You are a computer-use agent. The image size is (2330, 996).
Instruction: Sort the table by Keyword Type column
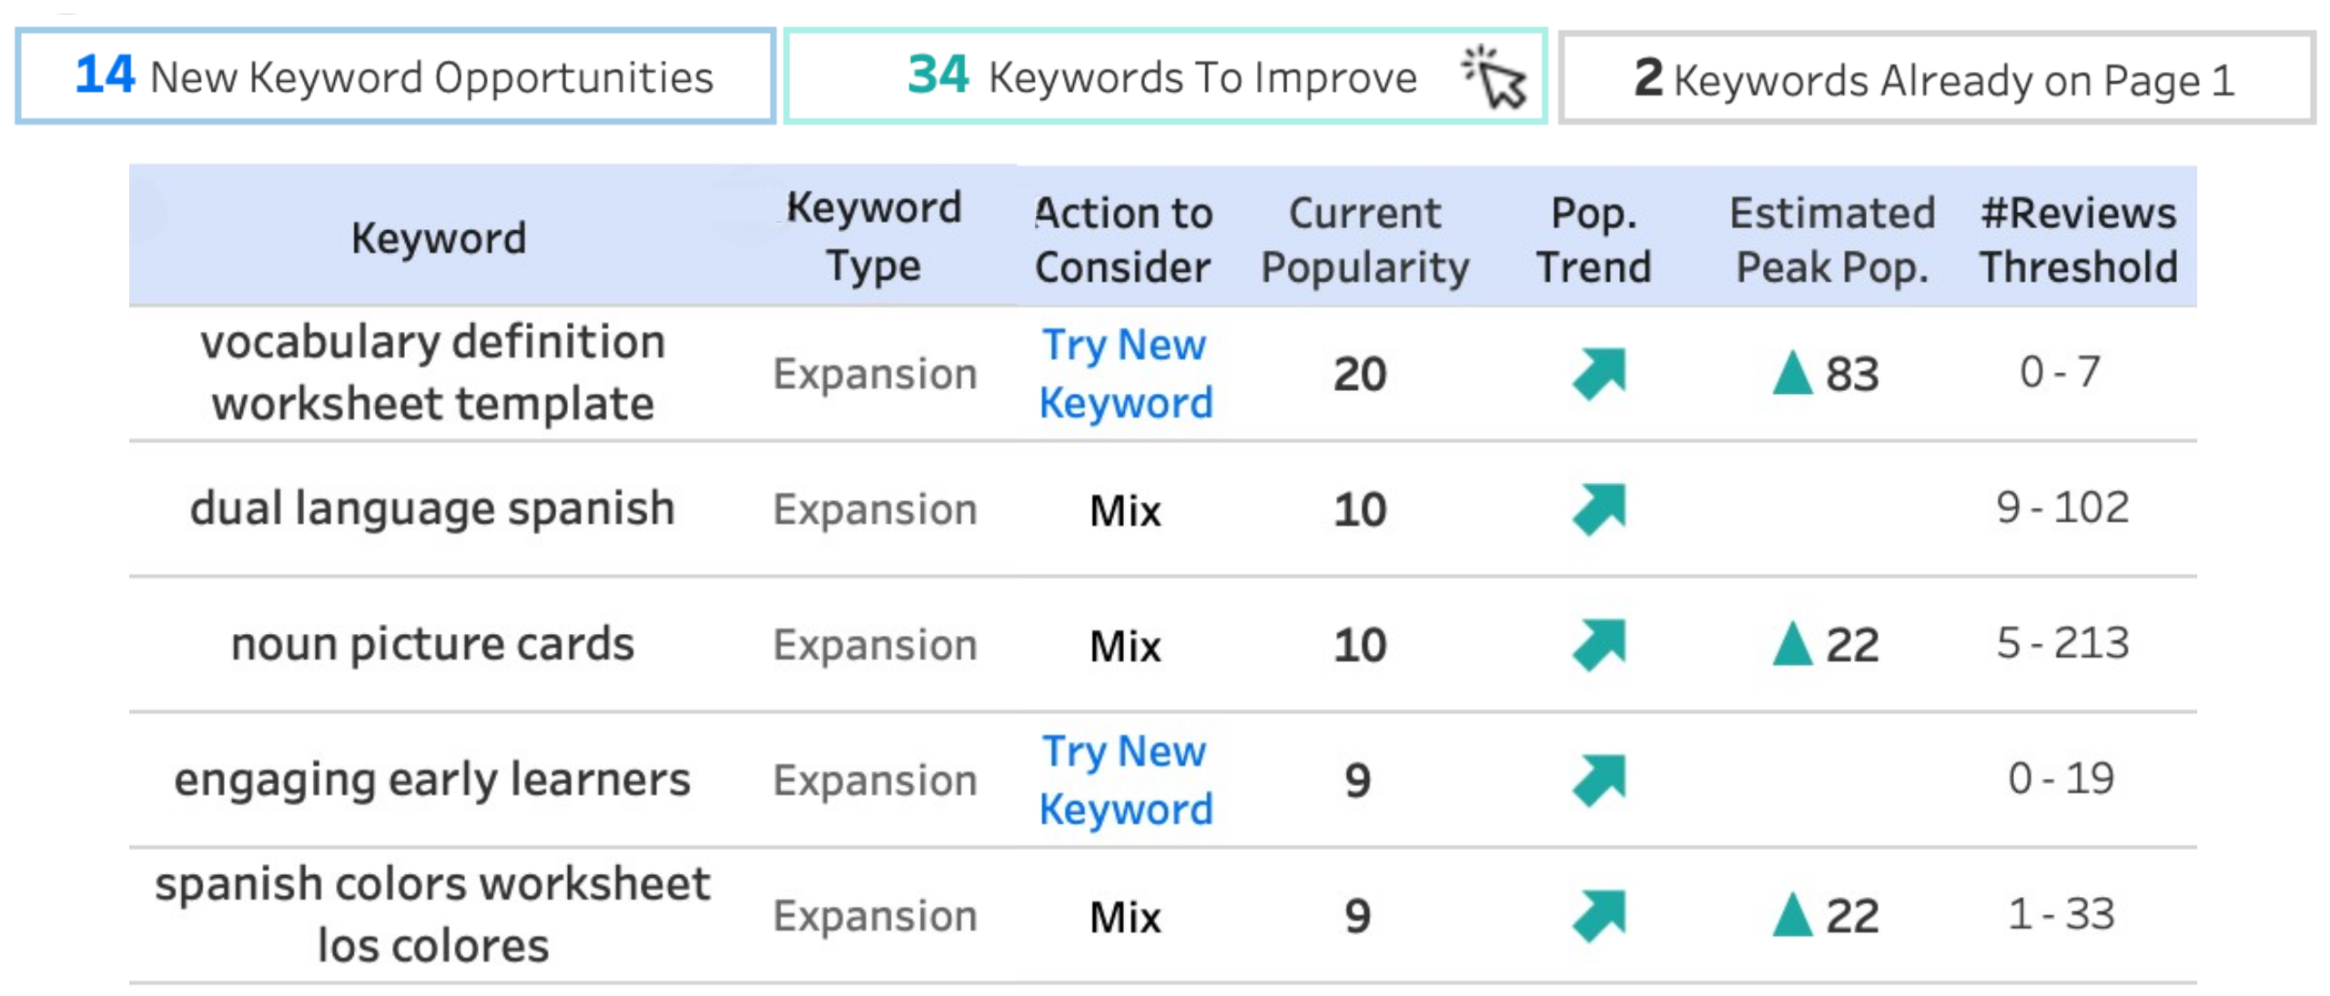[x=874, y=236]
